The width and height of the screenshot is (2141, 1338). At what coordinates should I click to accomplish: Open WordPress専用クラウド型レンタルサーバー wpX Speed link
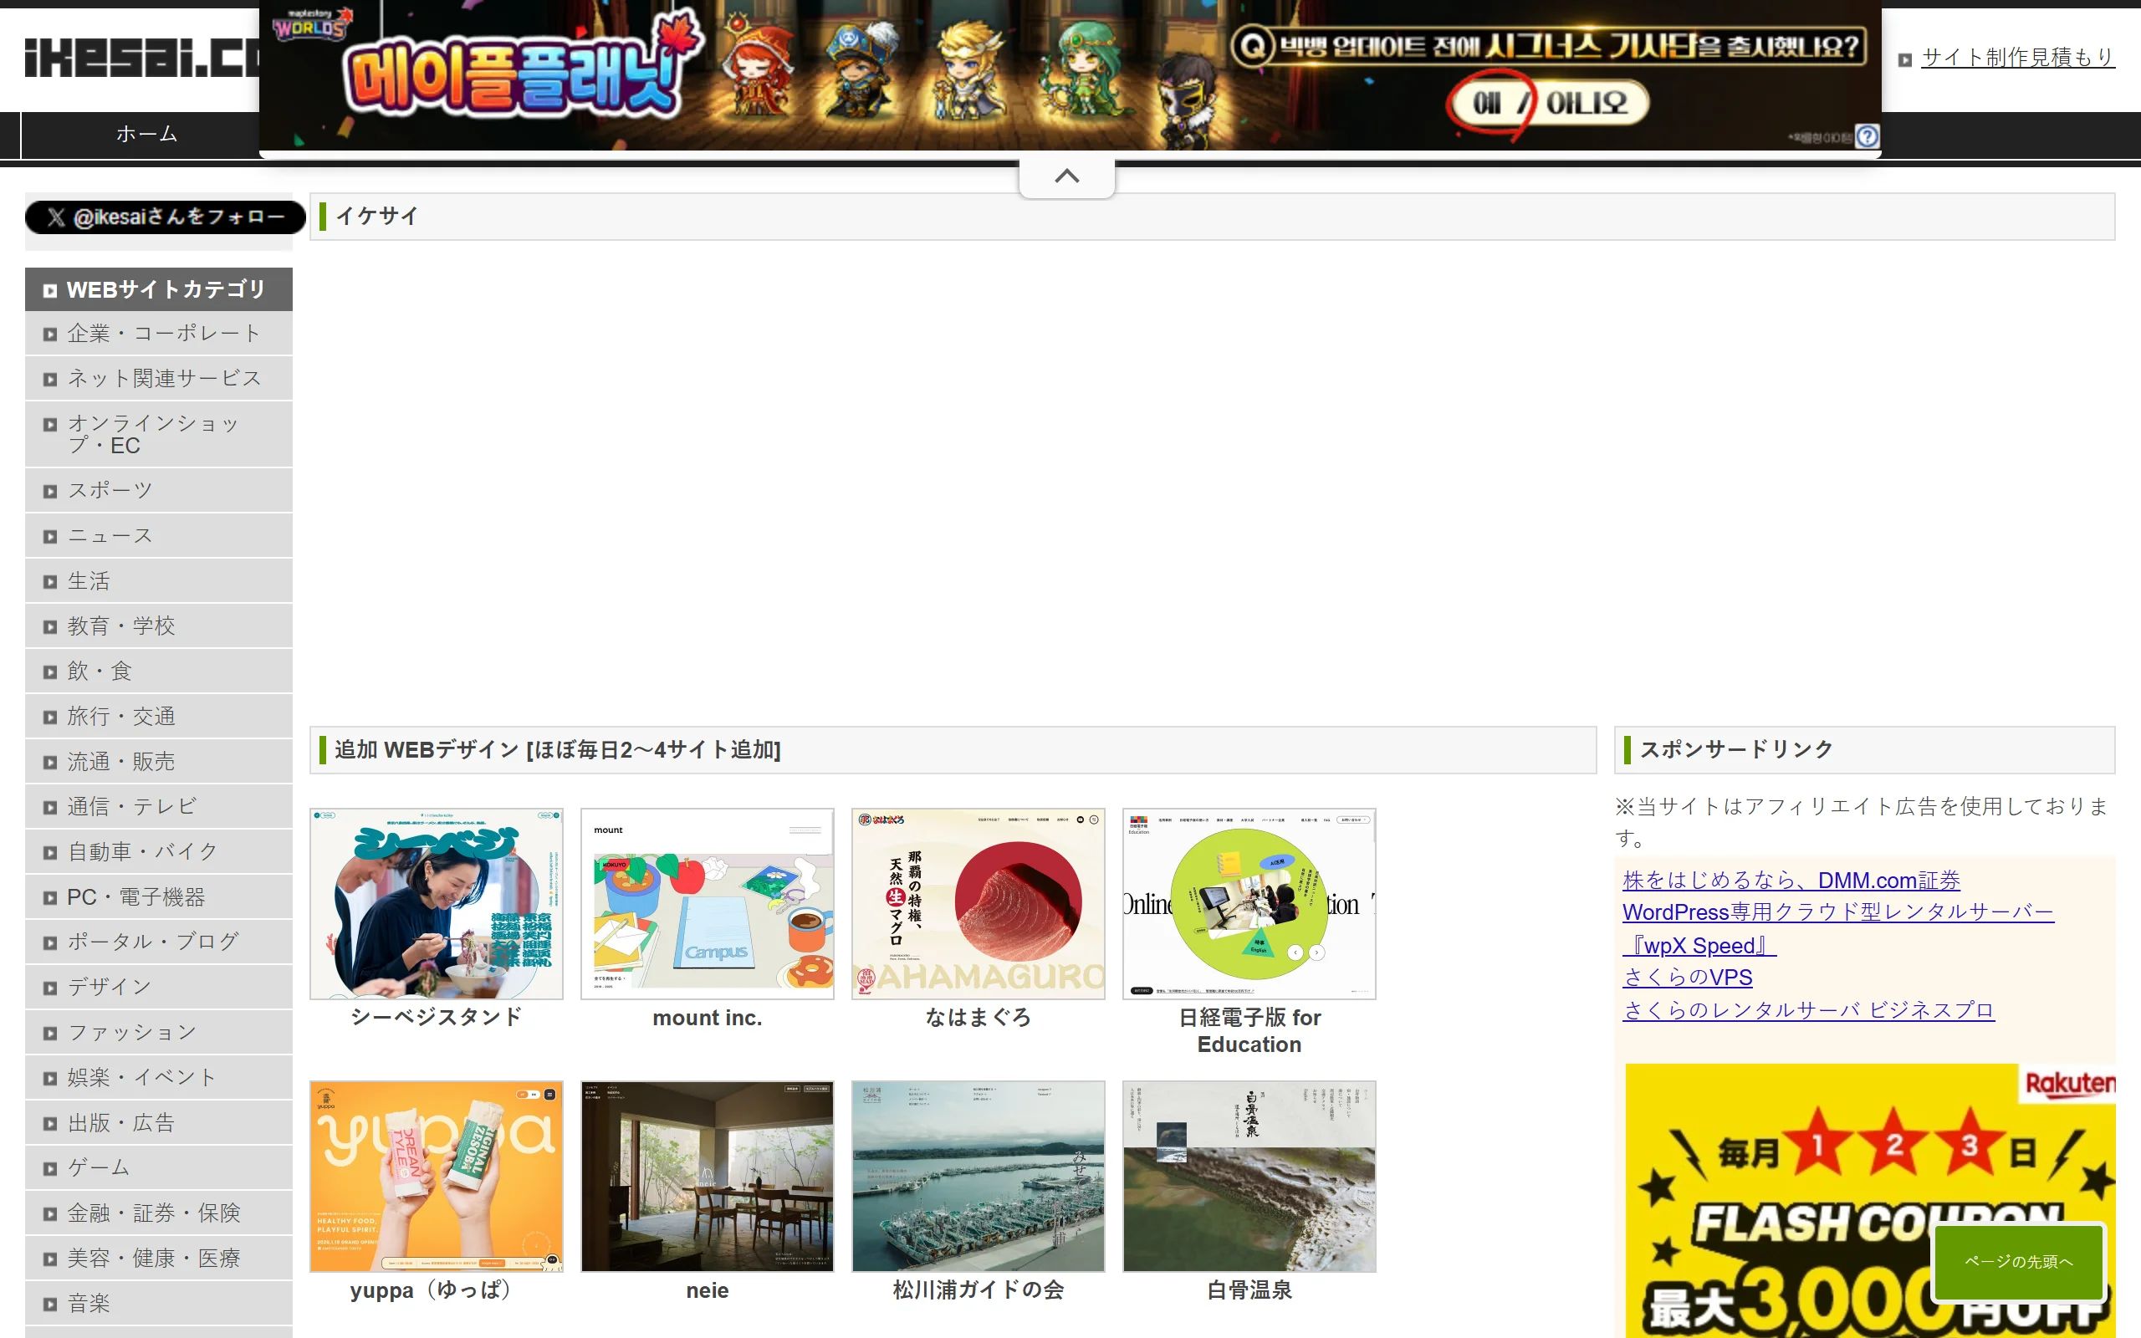1837,928
